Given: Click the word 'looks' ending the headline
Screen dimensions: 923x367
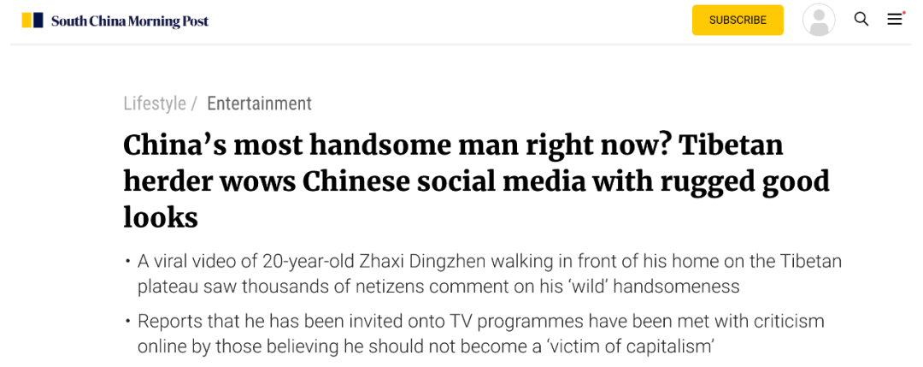Looking at the screenshot, I should click(161, 217).
